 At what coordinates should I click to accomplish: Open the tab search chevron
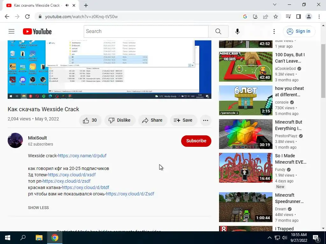[x=275, y=4]
